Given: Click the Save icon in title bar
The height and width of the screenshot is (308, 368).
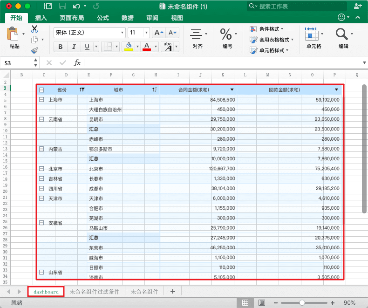Looking at the screenshot, I should [48, 6].
